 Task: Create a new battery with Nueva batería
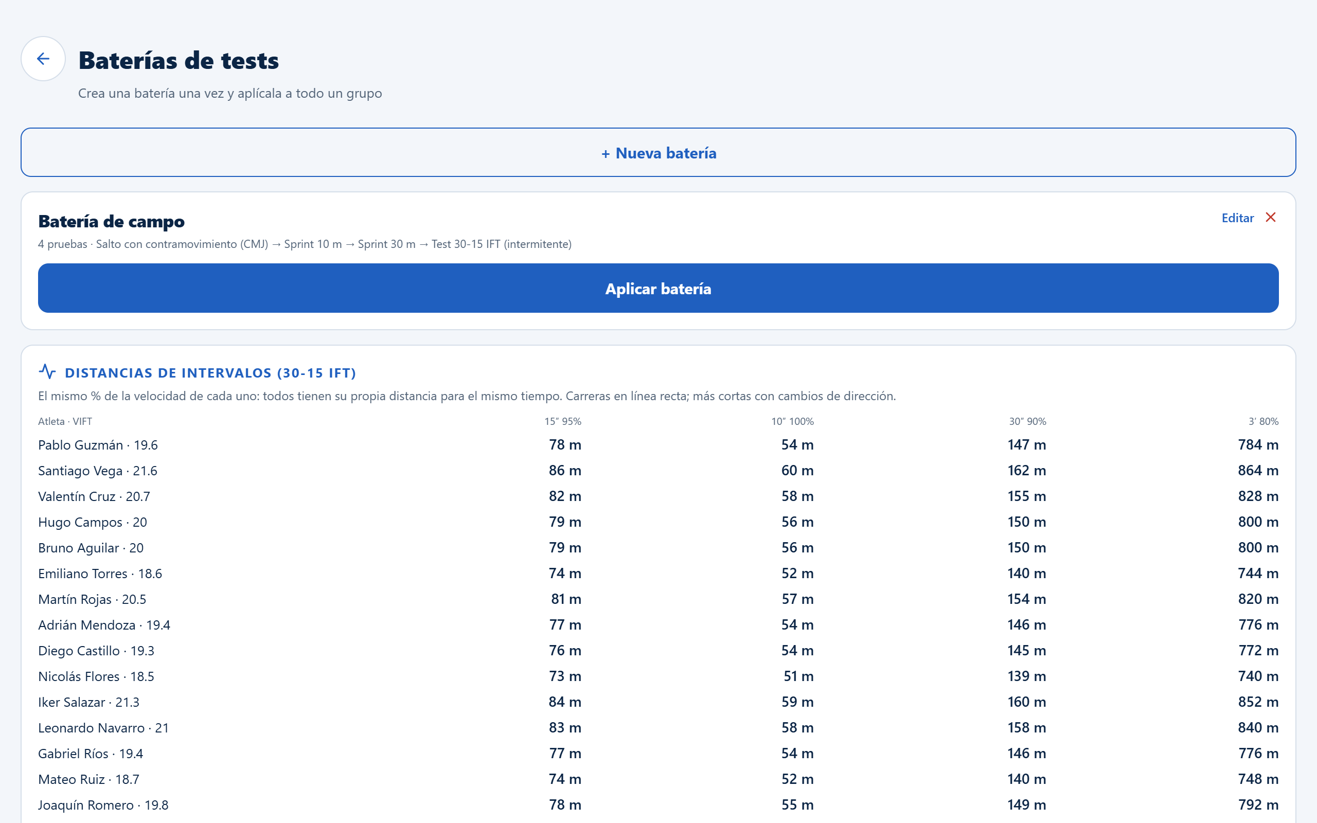tap(658, 152)
